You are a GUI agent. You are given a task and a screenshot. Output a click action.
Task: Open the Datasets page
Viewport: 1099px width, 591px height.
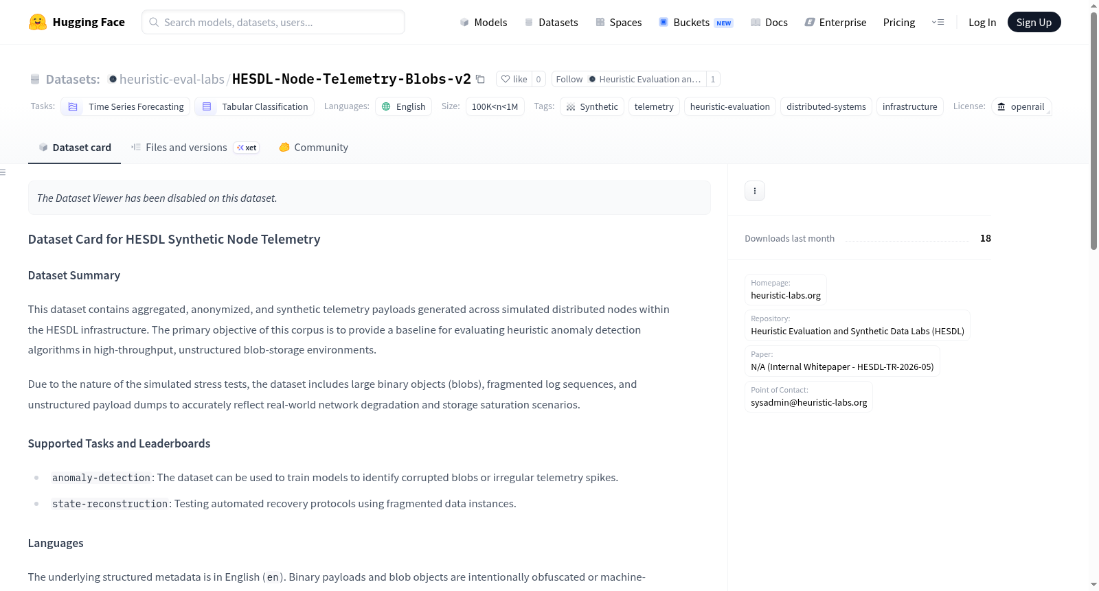point(552,22)
